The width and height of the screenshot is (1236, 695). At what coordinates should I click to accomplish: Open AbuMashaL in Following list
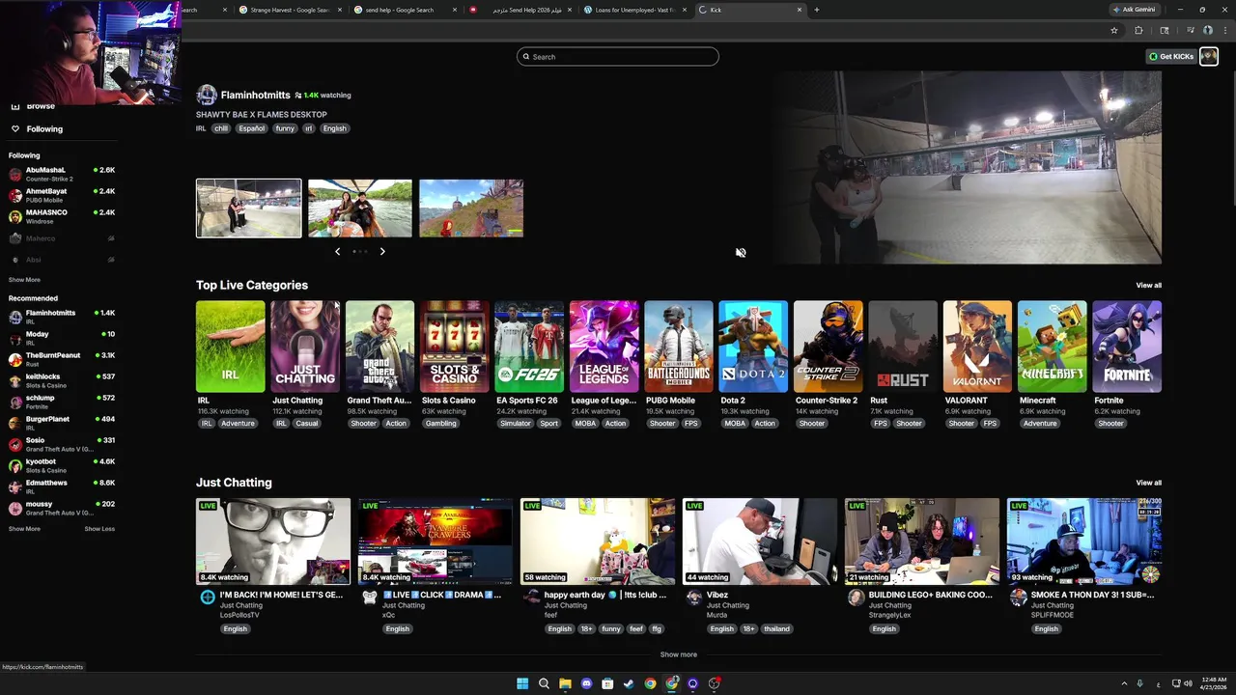62,174
